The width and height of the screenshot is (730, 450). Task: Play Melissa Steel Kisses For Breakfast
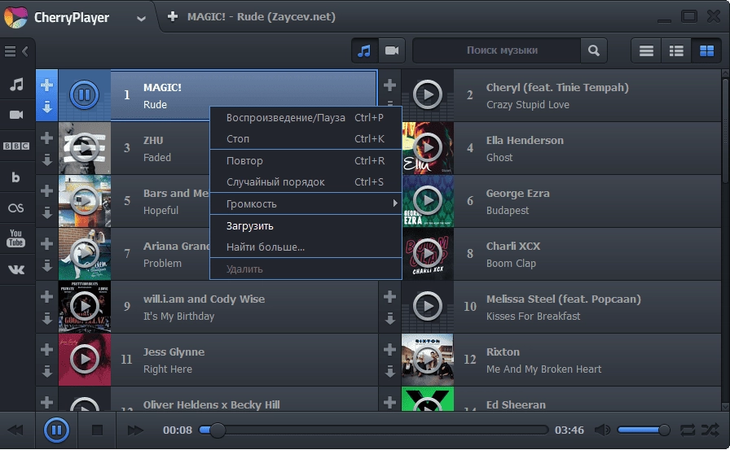pyautogui.click(x=427, y=306)
